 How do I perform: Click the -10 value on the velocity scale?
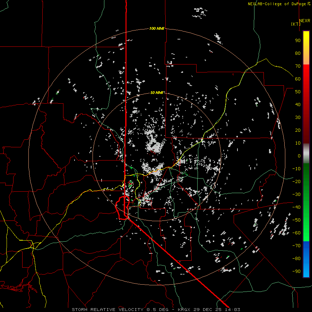click(x=296, y=169)
